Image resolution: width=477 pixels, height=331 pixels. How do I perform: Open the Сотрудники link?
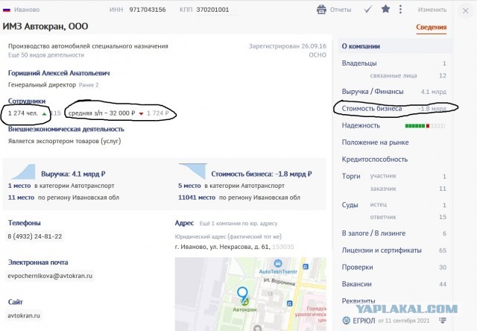[27, 101]
